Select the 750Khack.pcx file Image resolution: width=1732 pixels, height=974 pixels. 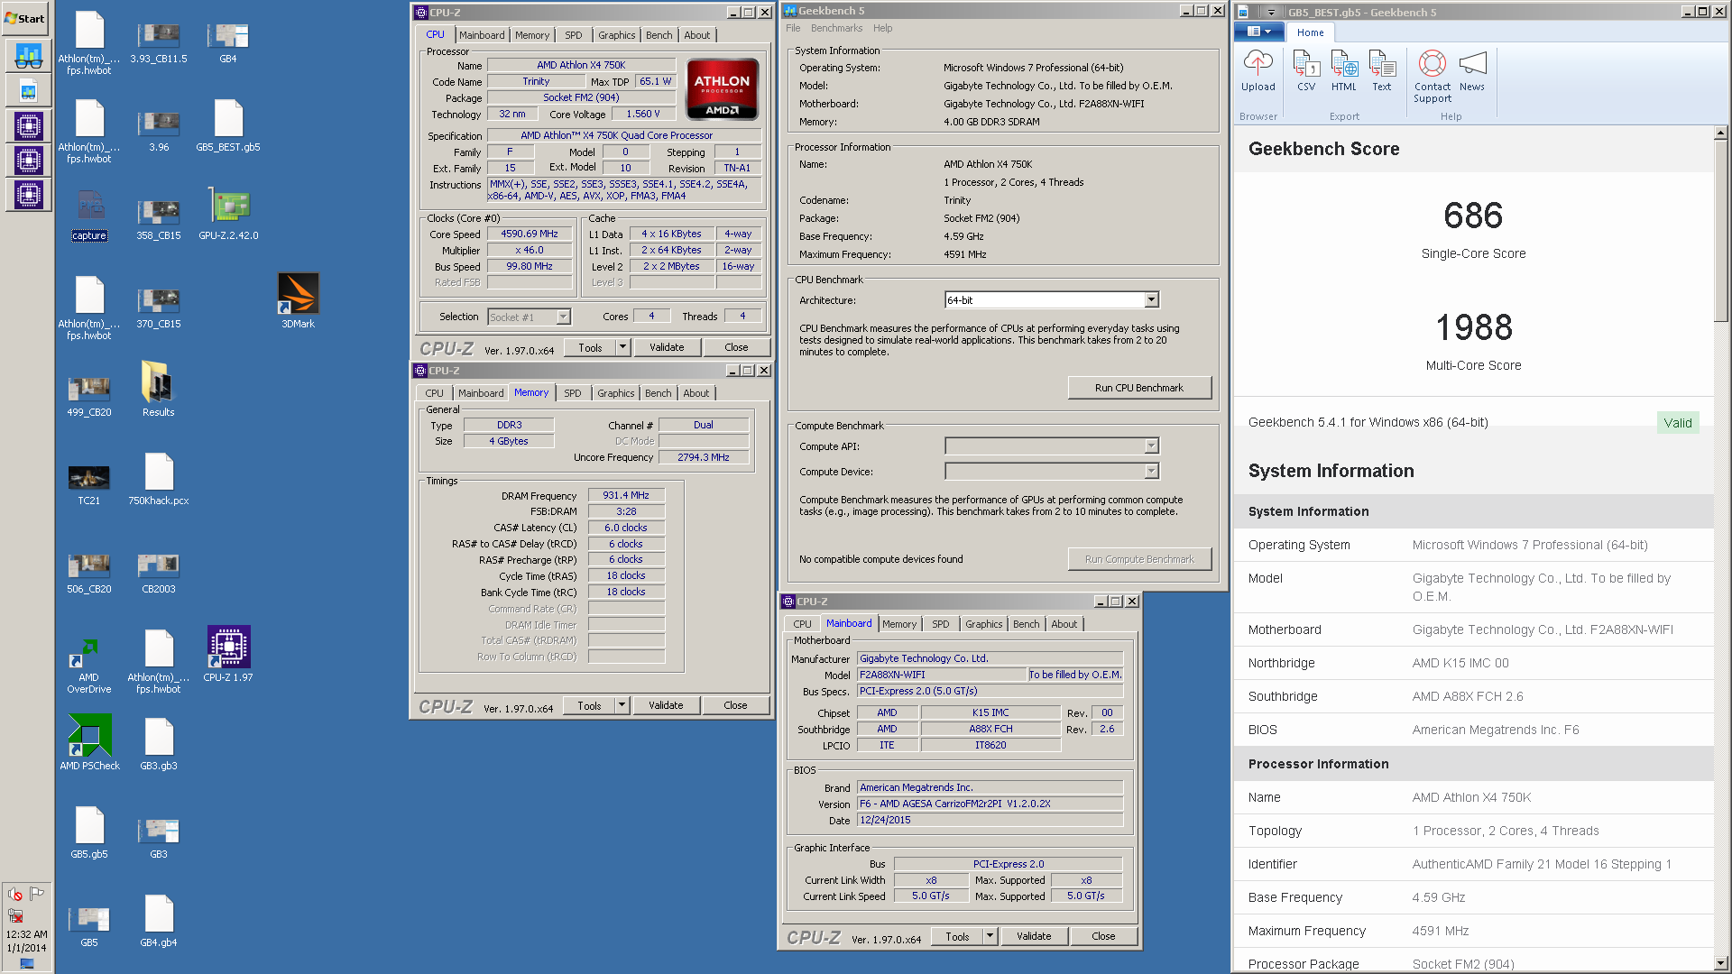[159, 479]
